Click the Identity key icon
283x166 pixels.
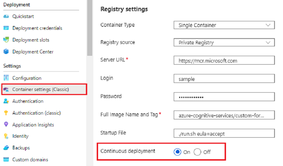6,136
